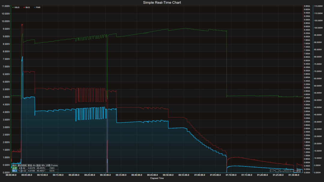Screen dimensions: 324x182
Task: Click the 11.000V voltage axis label
Action: (x=6, y=6)
